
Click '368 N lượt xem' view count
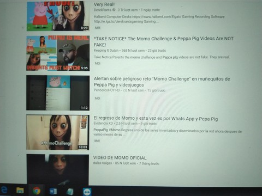click(x=133, y=51)
